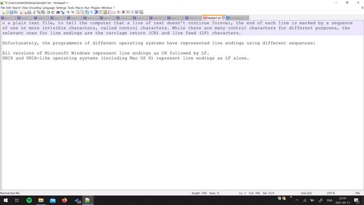The height and width of the screenshot is (205, 364).
Task: Open the Windows Start menu
Action: click(6, 200)
